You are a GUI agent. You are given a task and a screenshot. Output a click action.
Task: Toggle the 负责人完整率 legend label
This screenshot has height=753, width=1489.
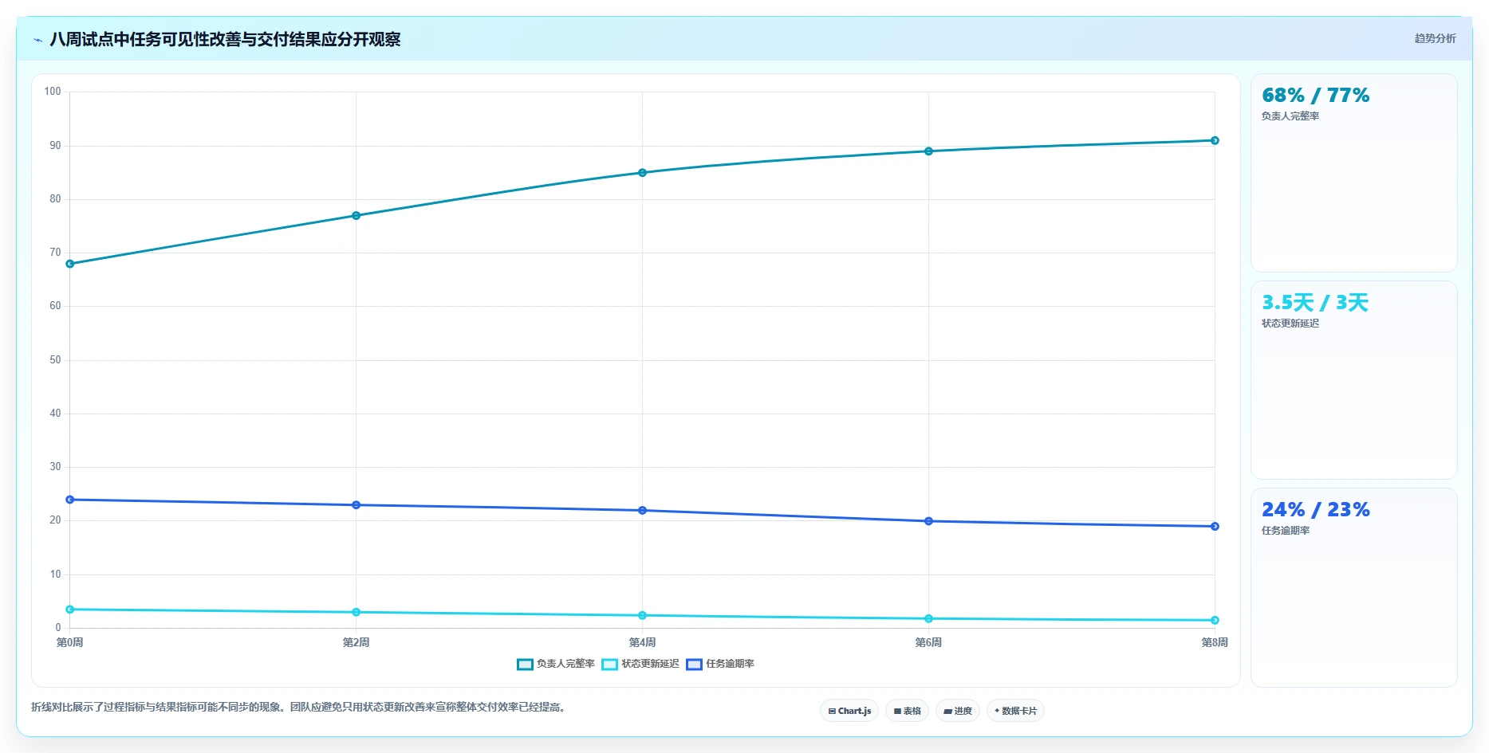pos(565,664)
